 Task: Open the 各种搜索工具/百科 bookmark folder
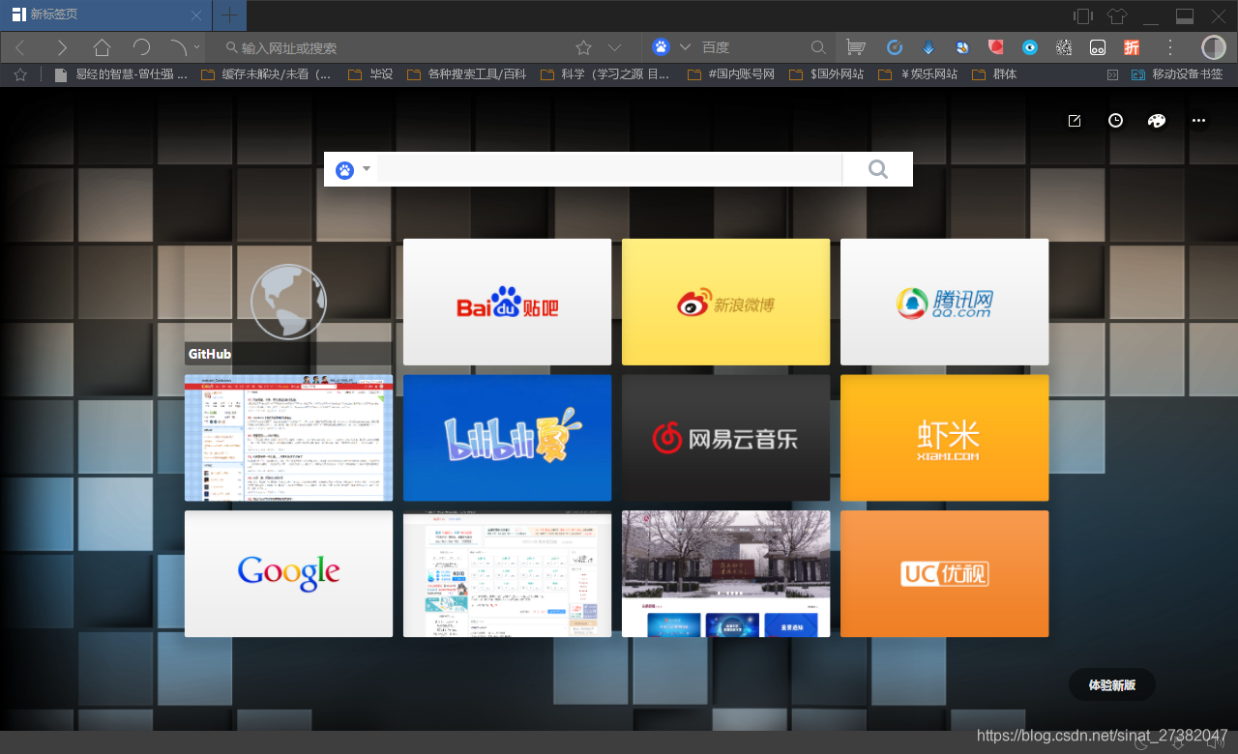(466, 74)
